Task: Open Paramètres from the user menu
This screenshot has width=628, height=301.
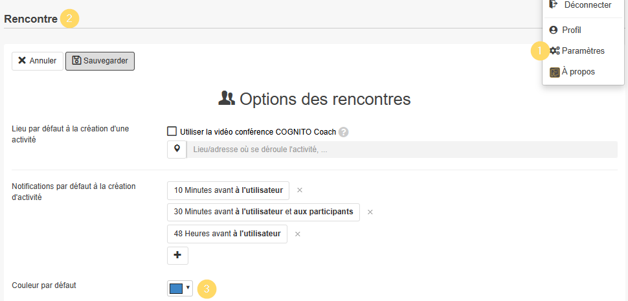Action: (583, 50)
